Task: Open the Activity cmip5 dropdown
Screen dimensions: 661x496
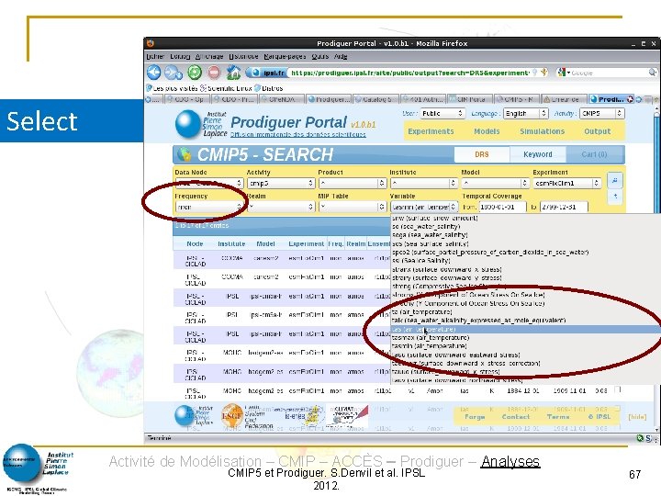Action: click(281, 183)
